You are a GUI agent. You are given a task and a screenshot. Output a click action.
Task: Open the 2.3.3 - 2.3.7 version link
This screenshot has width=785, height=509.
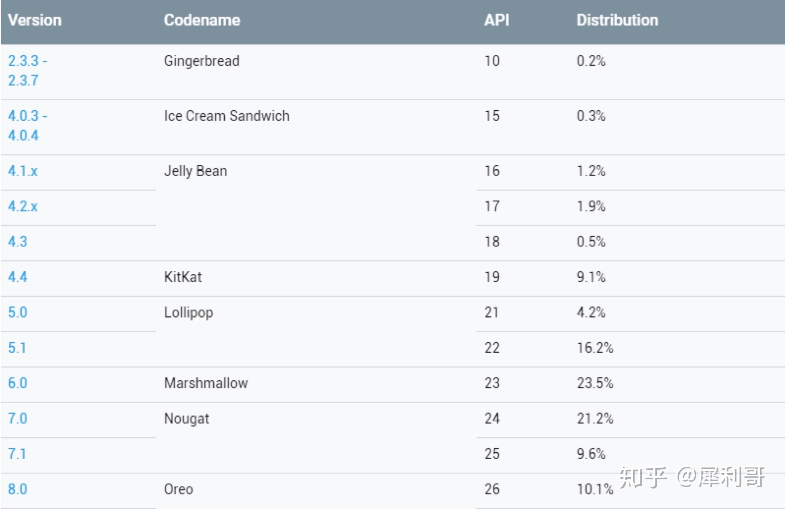click(28, 71)
